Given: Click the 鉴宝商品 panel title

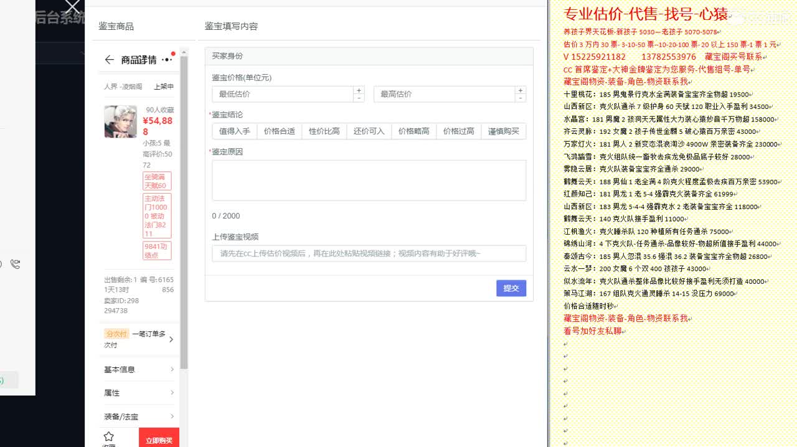Looking at the screenshot, I should point(116,26).
